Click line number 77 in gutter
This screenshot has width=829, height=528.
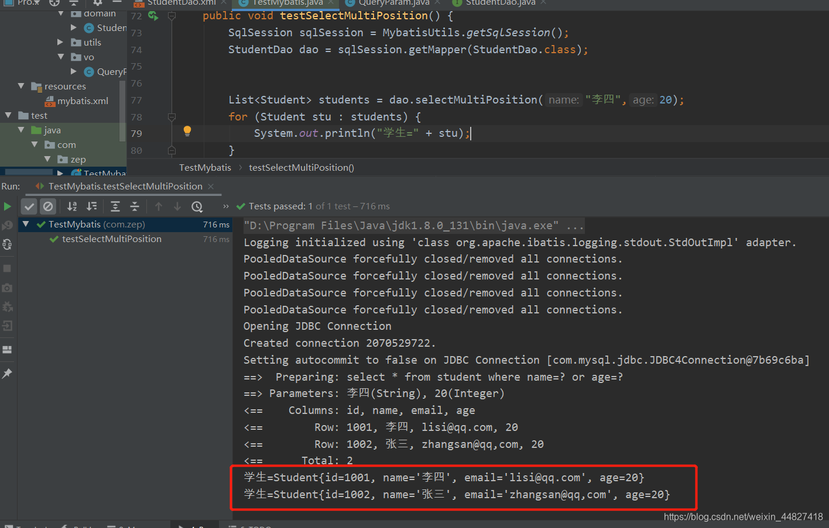click(136, 100)
